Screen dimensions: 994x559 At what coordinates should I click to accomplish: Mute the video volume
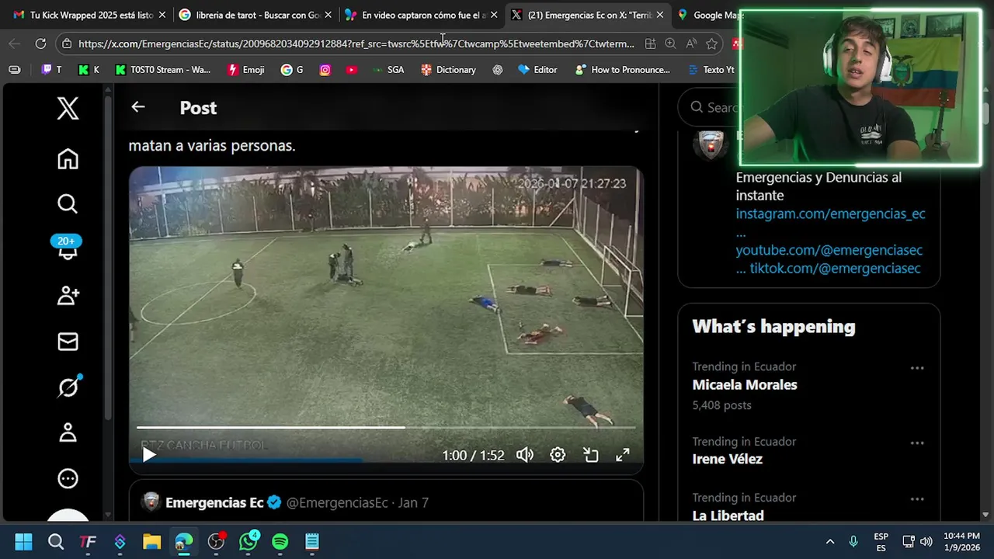525,455
